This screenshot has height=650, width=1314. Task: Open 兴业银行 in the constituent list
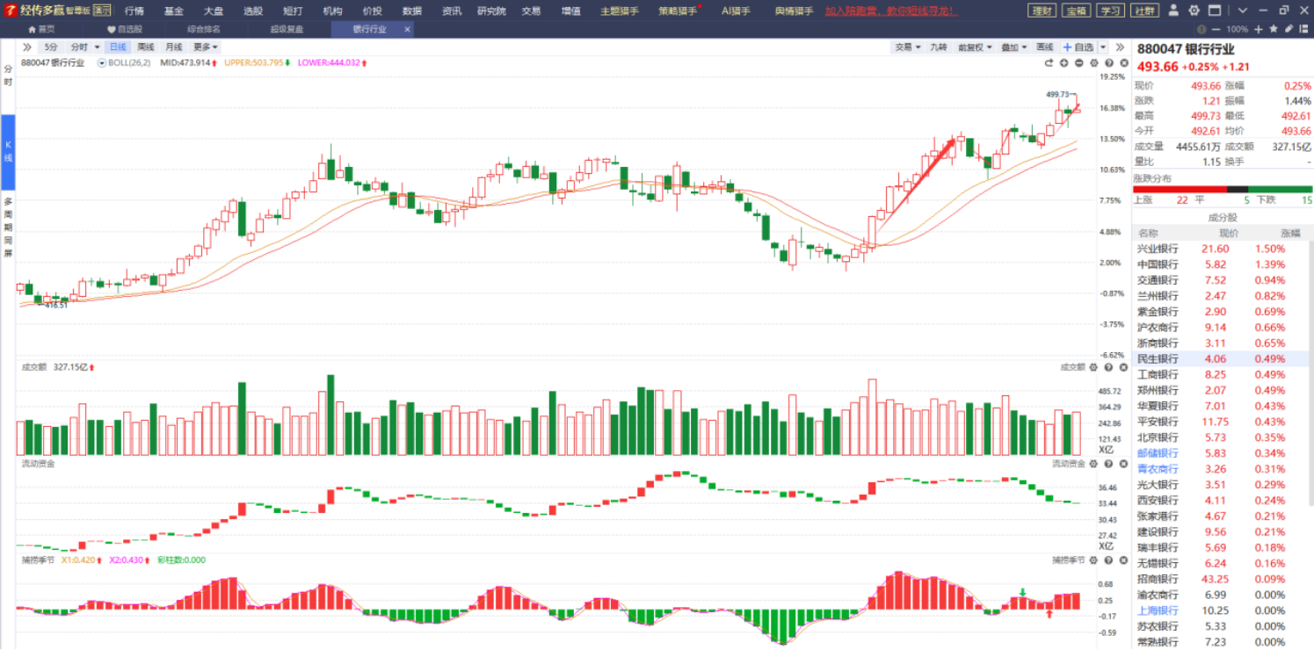(1158, 249)
